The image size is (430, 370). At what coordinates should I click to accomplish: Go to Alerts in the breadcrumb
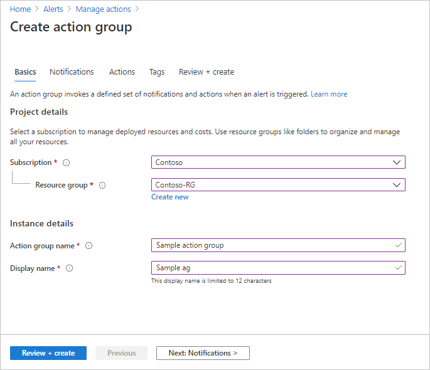(53, 9)
